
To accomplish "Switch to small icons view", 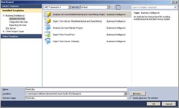I will click(113, 7).
